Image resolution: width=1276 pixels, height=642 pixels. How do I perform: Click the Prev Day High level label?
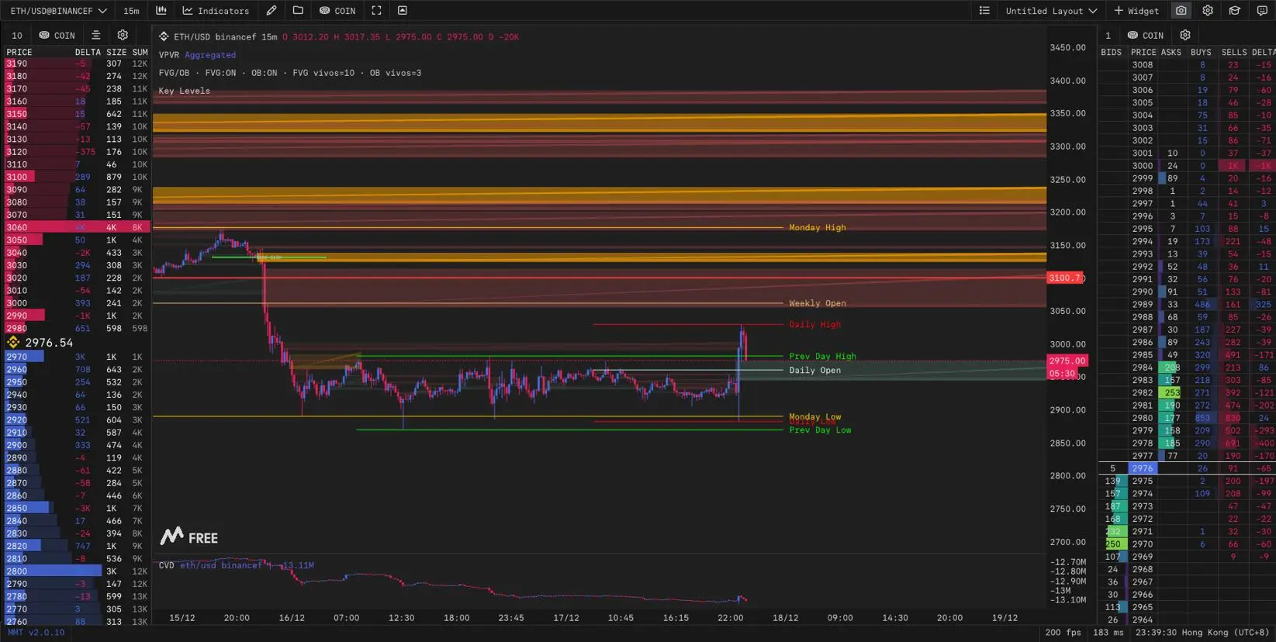pyautogui.click(x=823, y=356)
